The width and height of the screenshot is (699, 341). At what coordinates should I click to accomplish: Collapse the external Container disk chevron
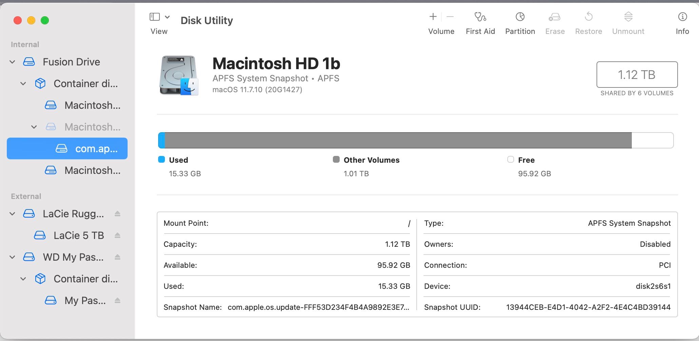[23, 279]
